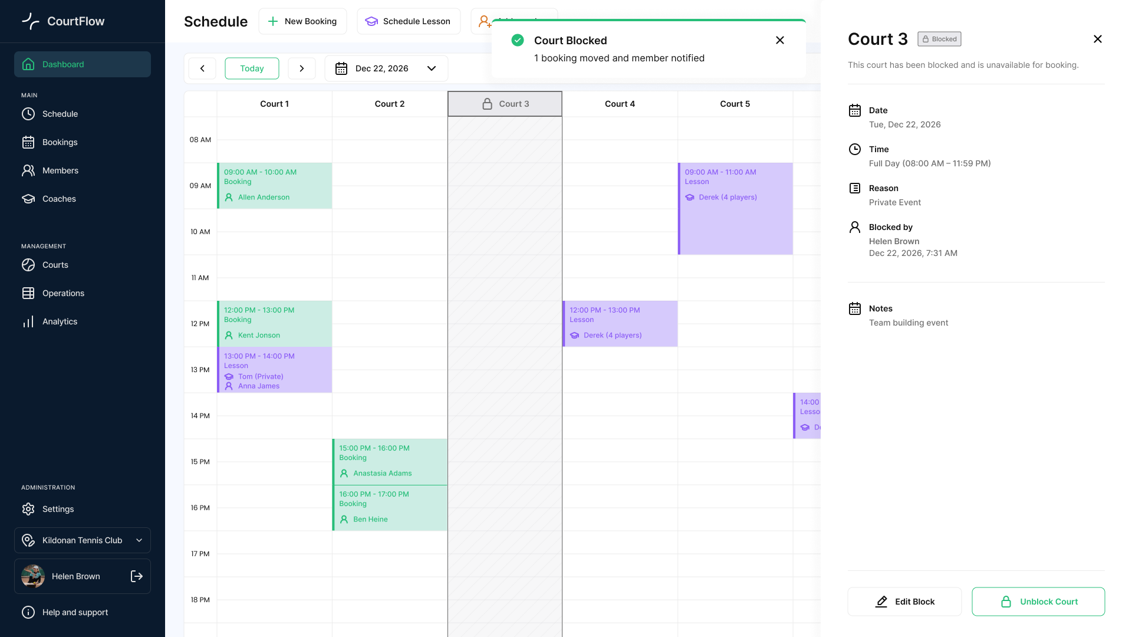Expand the Dec 22, 2026 date dropdown
The height and width of the screenshot is (637, 1132).
click(x=432, y=68)
